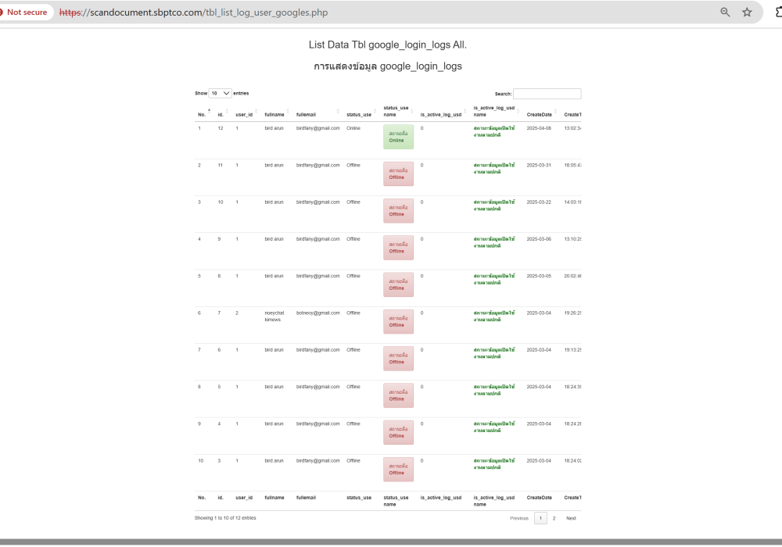This screenshot has height=547, width=782.
Task: Click the bookmark star icon in address bar
Action: pos(747,13)
